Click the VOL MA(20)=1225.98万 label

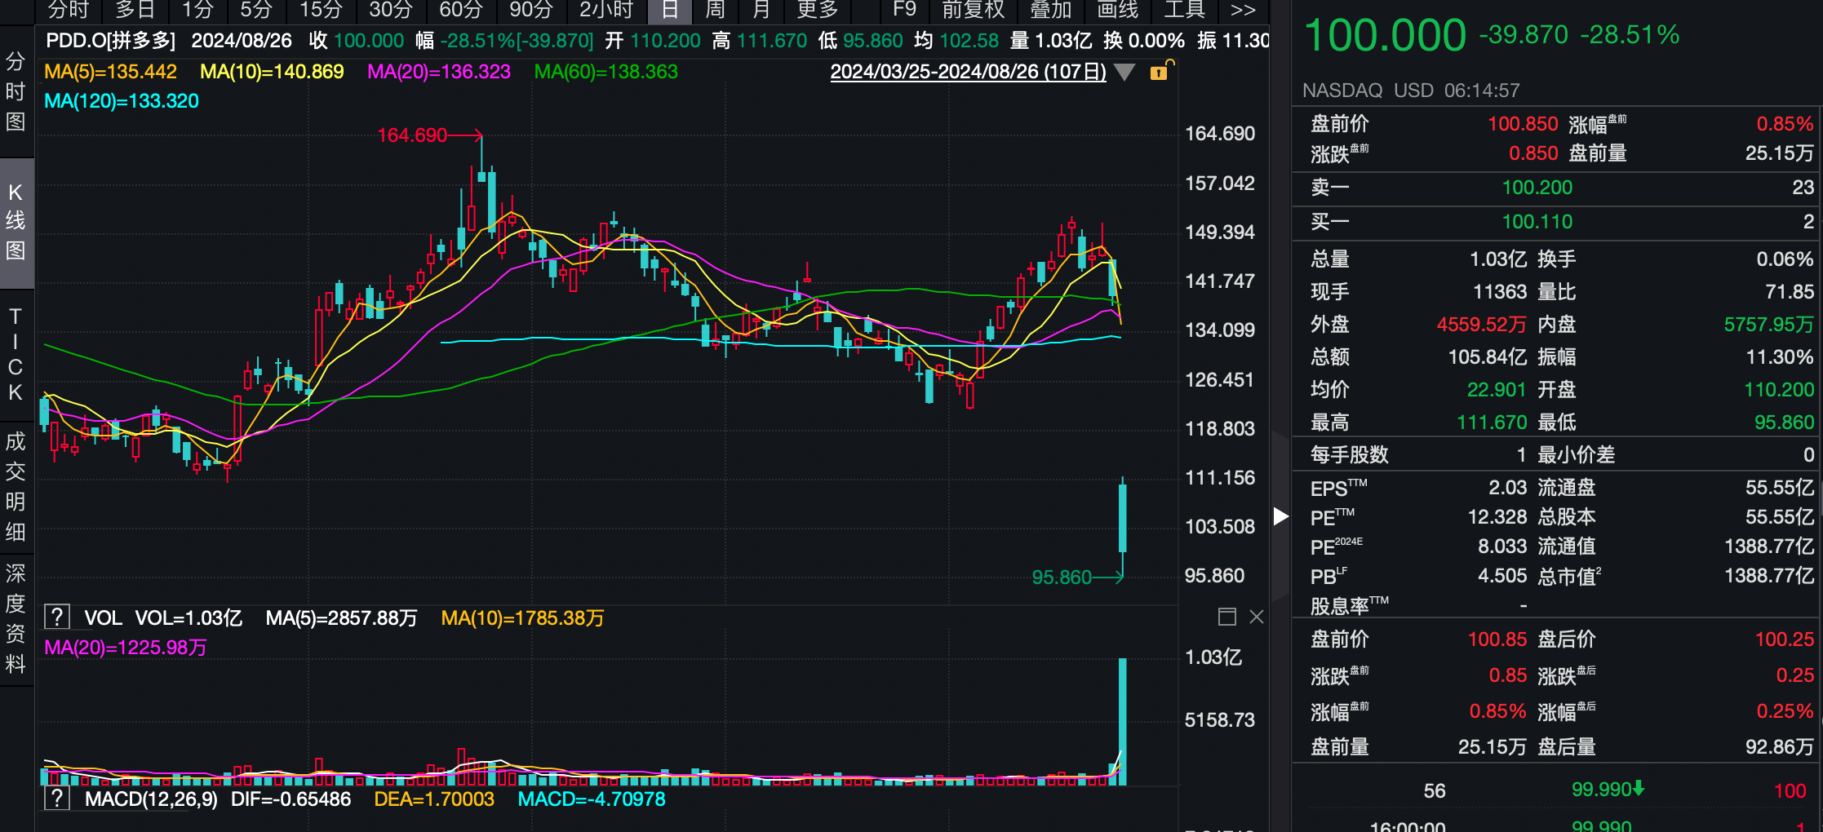(x=126, y=648)
